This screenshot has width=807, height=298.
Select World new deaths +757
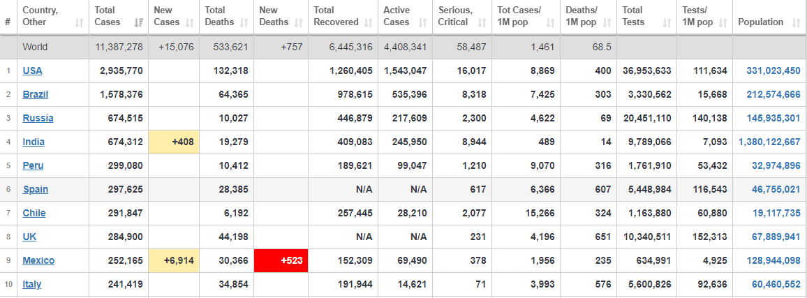(291, 47)
